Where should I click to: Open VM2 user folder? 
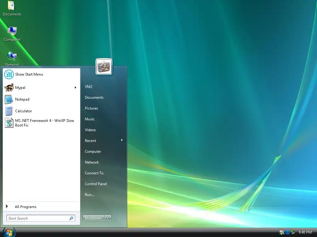89,87
